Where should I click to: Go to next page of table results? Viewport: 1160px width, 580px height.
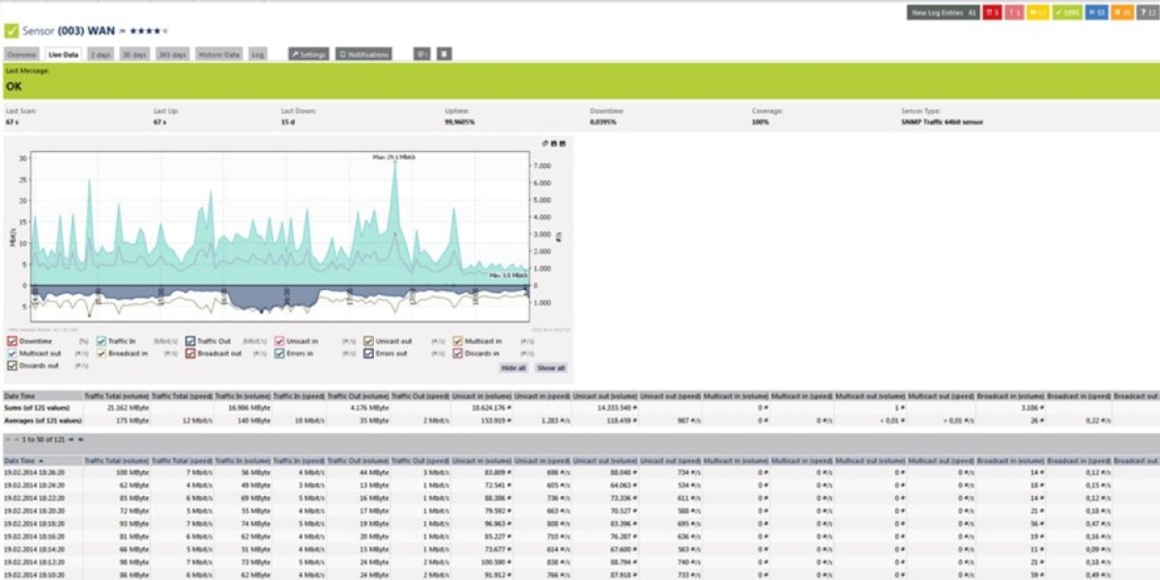(x=71, y=440)
